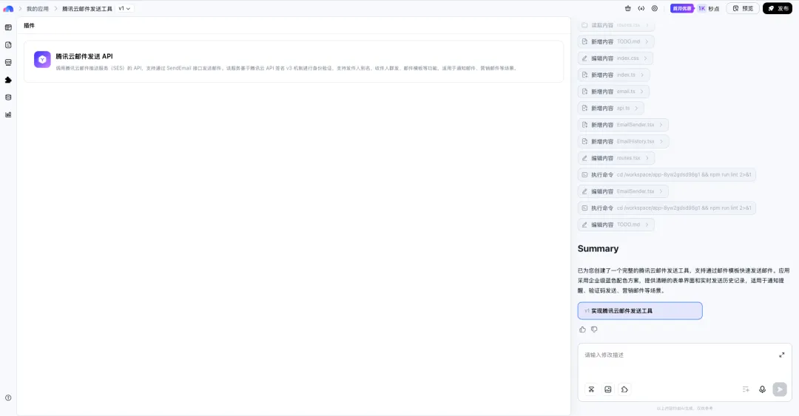Click the 腾讯云邮件发送工具 breadcrumb title
Screen dimensions: 799x416
coord(87,9)
